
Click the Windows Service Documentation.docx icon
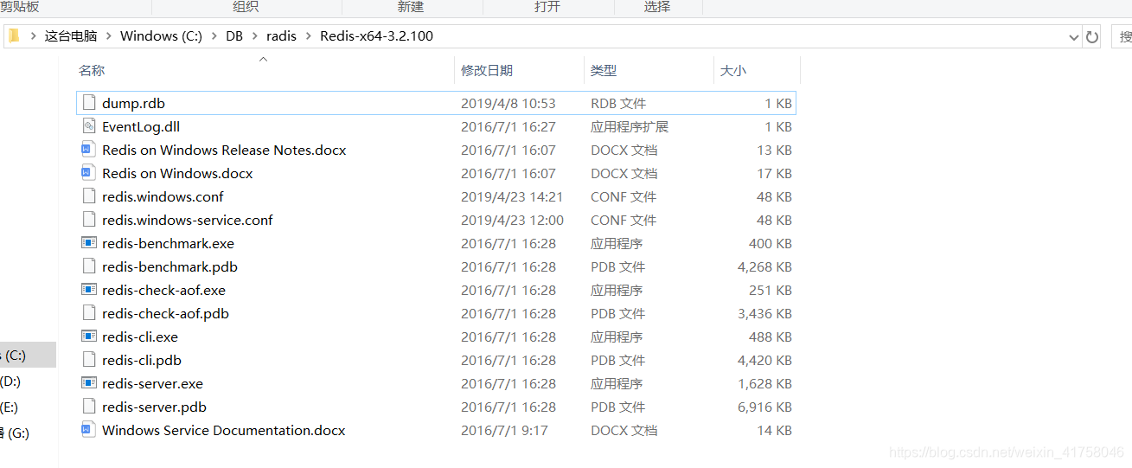pos(88,430)
